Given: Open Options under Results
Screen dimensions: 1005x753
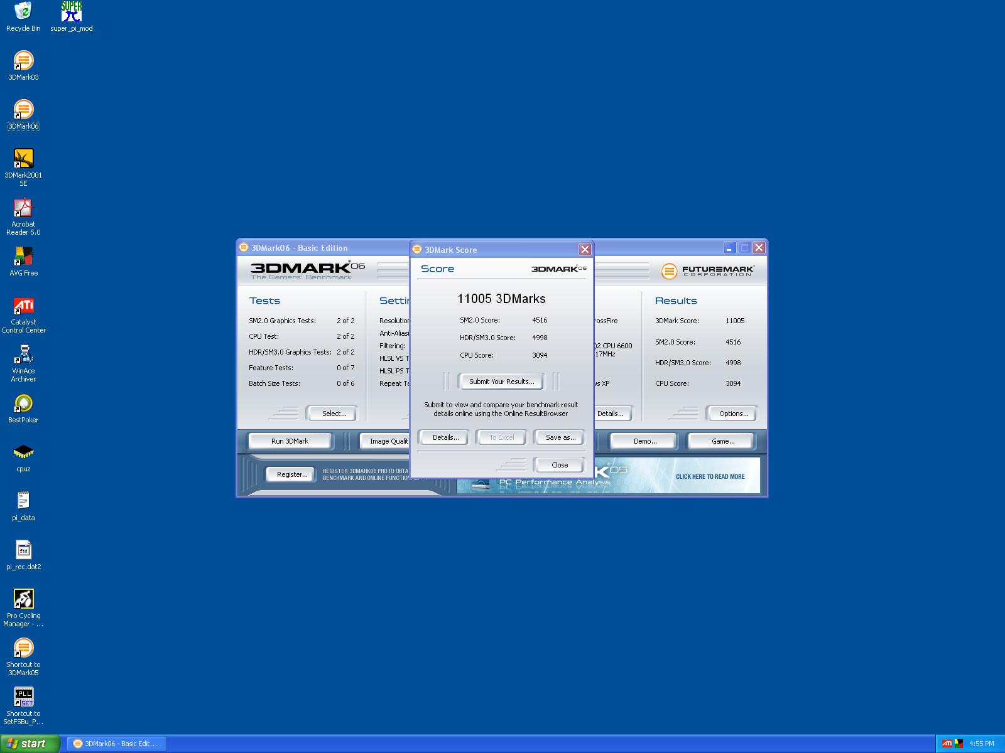Looking at the screenshot, I should [x=733, y=414].
